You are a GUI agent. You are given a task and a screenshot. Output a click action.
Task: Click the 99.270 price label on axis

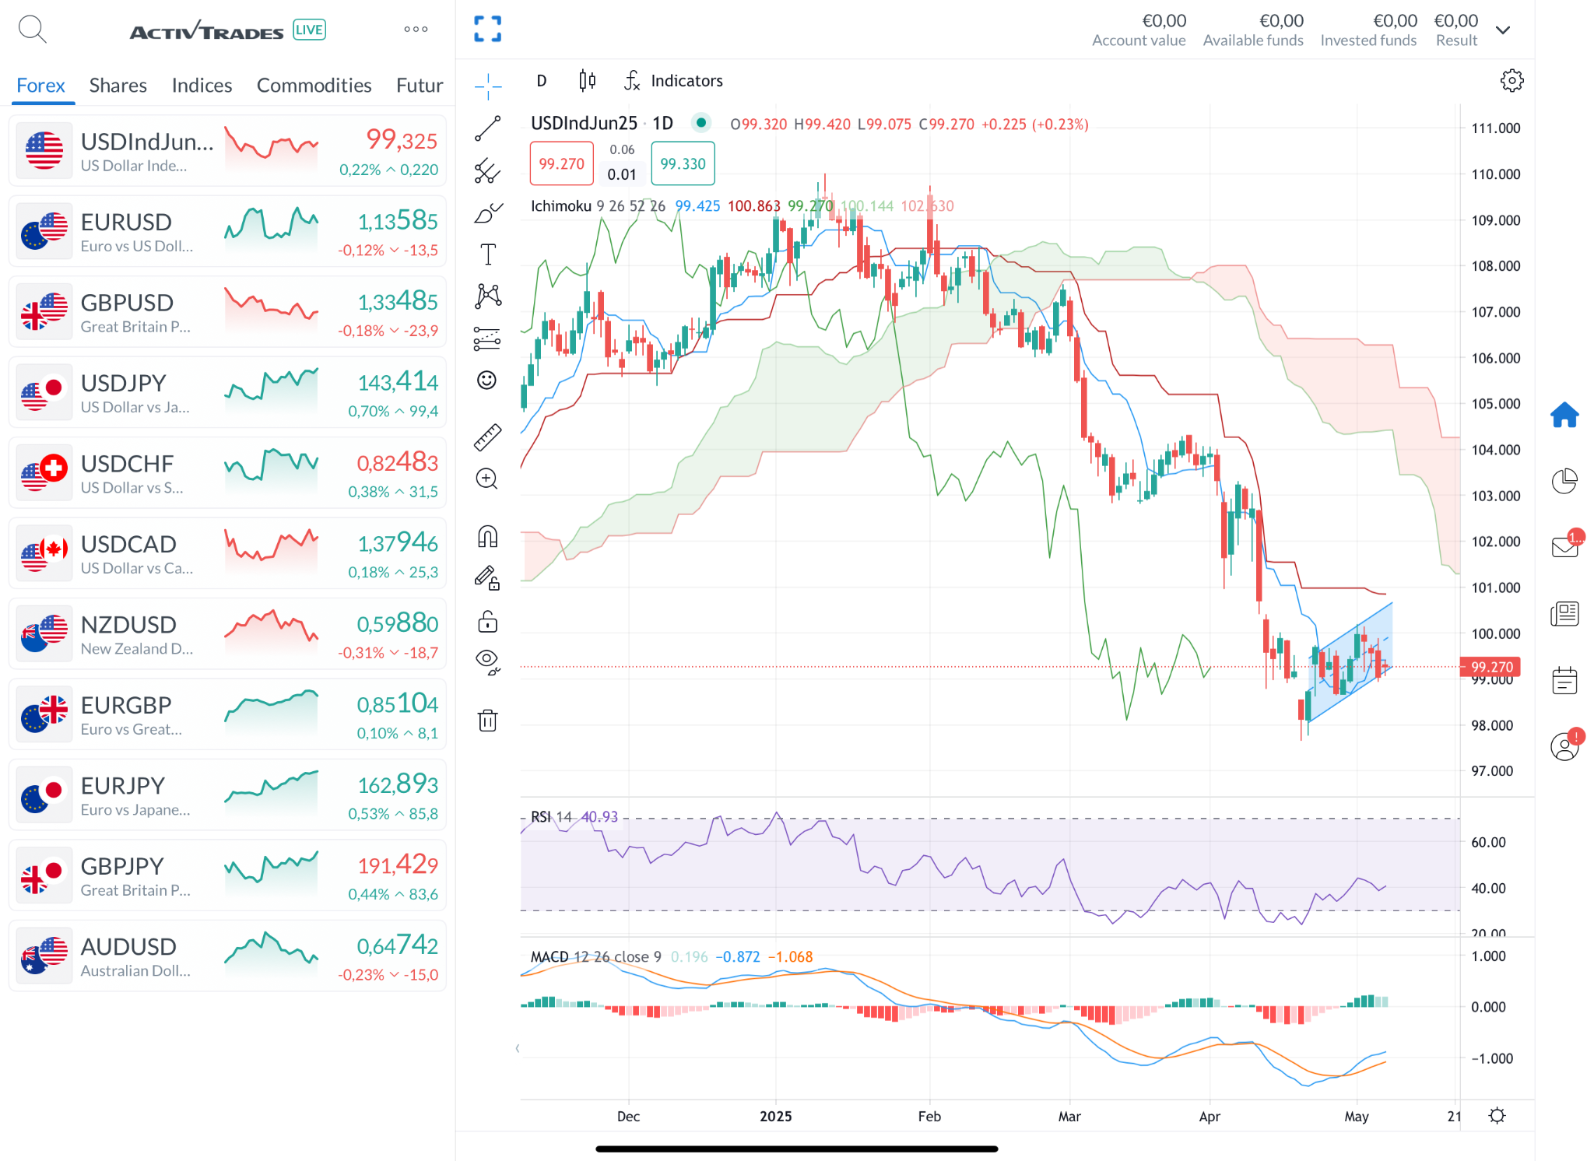(x=1490, y=667)
